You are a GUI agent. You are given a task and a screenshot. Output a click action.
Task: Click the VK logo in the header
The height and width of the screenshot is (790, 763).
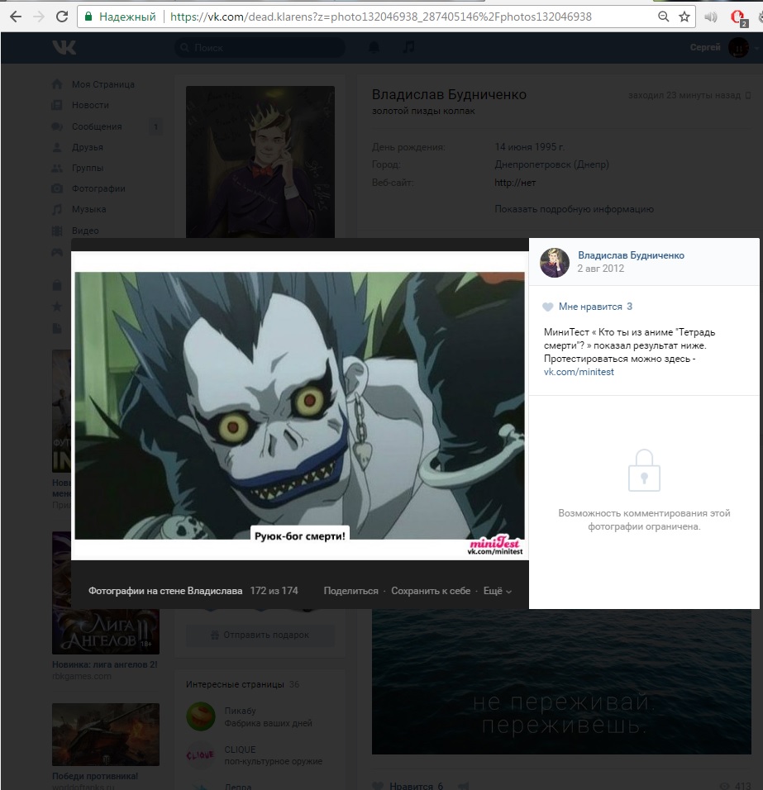(64, 48)
